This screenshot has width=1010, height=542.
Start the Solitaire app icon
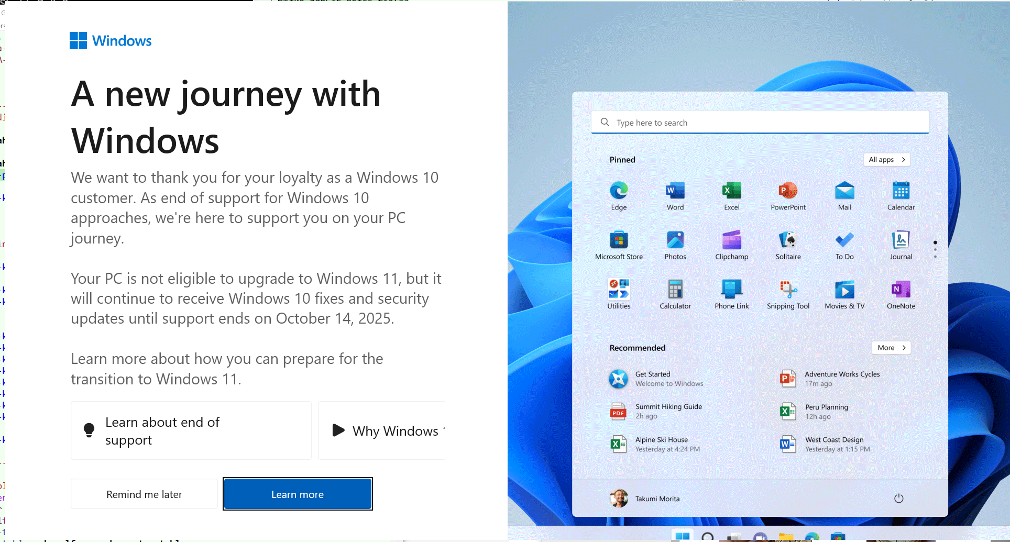[x=788, y=240]
